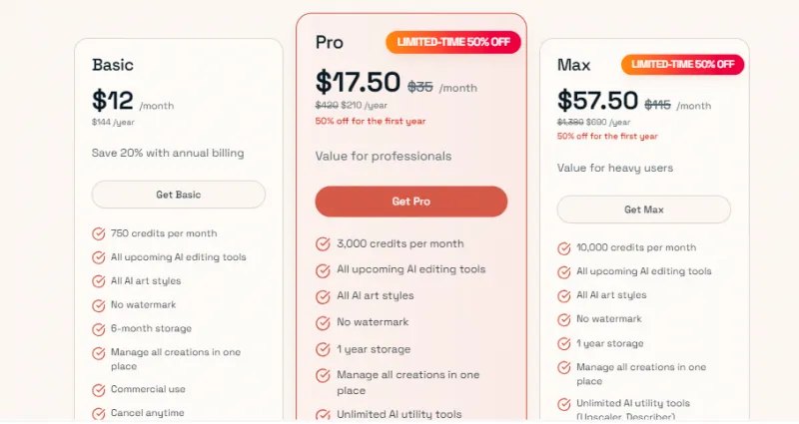Click 'Save 20% with annual billing' text
The image size is (799, 424).
coord(168,153)
